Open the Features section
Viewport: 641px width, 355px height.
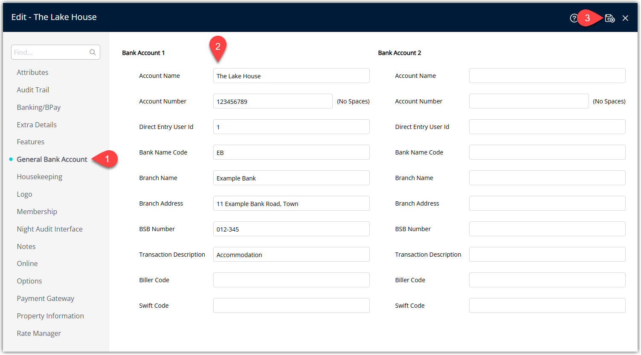pyautogui.click(x=31, y=142)
